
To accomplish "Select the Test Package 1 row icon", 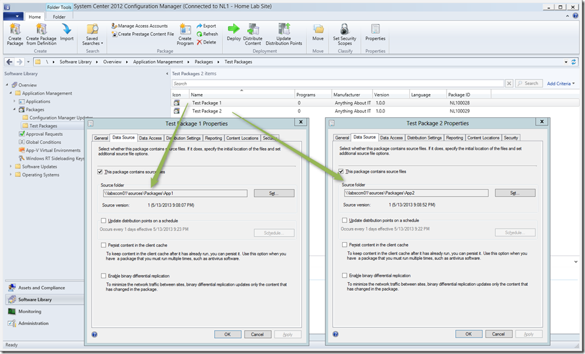I will (x=177, y=103).
